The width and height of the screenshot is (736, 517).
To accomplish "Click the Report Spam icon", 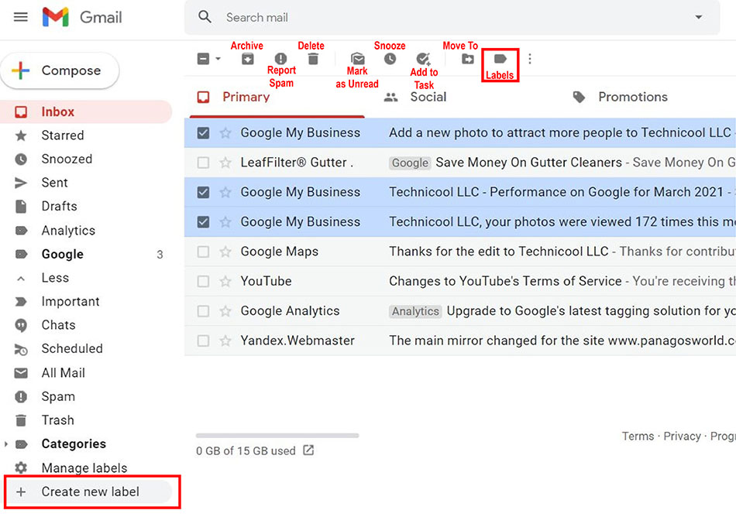I will 280,59.
